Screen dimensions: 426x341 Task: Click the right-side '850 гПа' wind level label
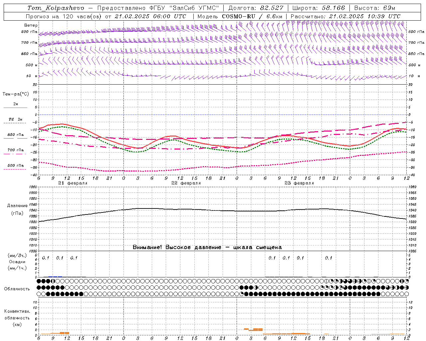(x=416, y=54)
